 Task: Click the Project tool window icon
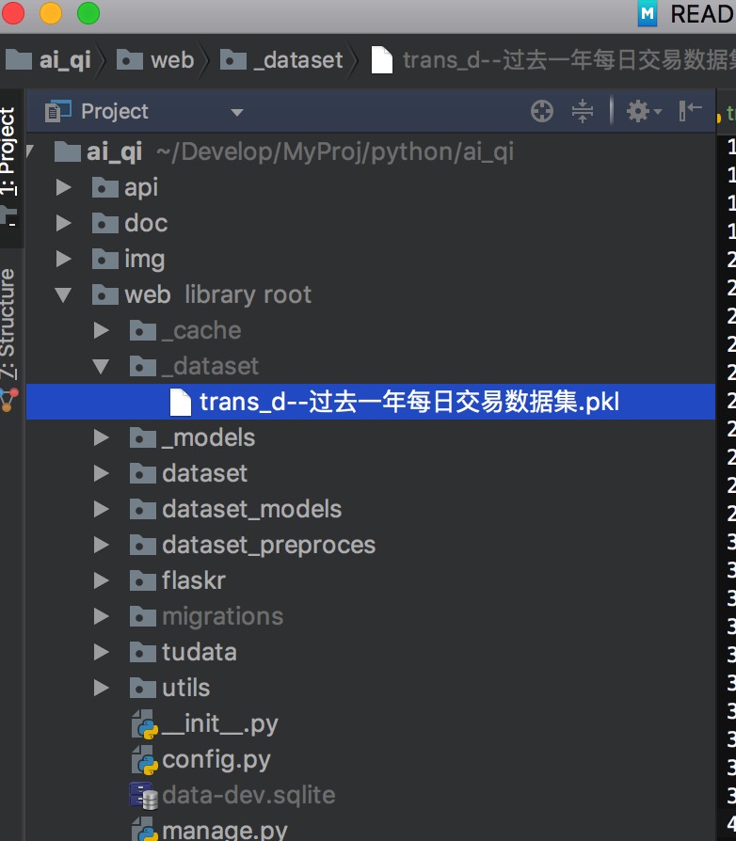pyautogui.click(x=58, y=112)
